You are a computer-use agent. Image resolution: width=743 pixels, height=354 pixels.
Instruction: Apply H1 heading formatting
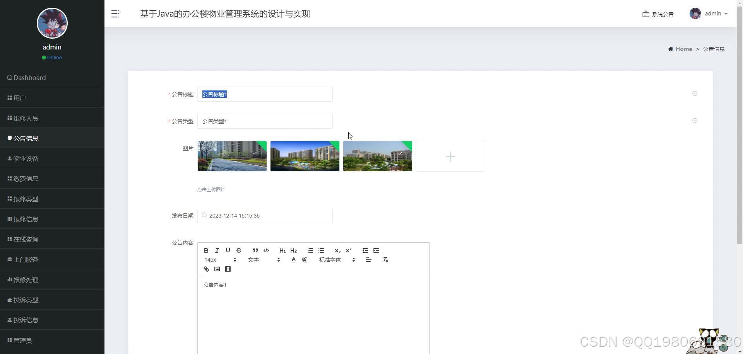coord(282,250)
